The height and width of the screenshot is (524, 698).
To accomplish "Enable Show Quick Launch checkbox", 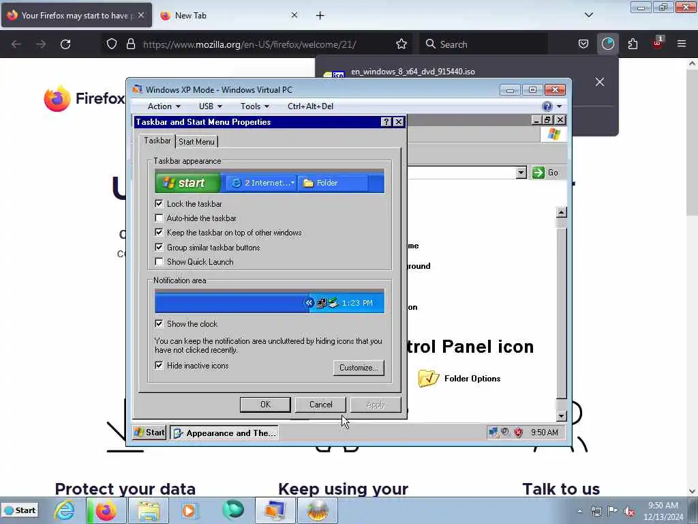I will [159, 261].
